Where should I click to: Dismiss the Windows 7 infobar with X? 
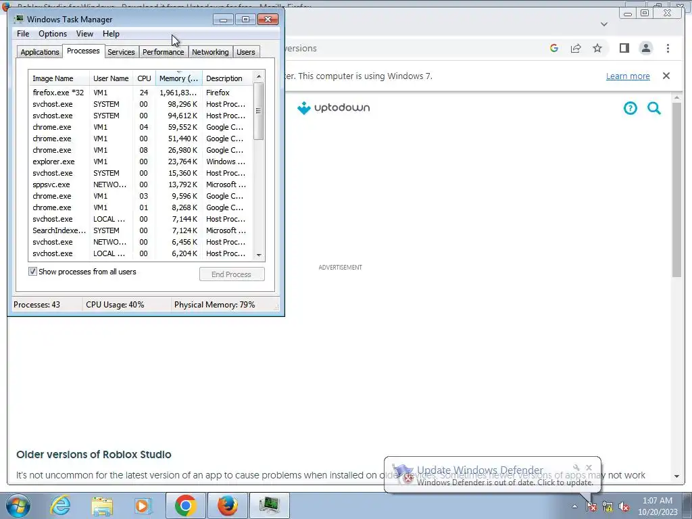coord(666,76)
